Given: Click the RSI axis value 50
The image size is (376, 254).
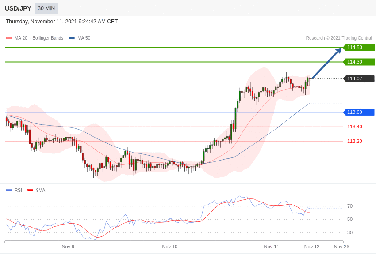Looking at the screenshot, I should point(350,219).
